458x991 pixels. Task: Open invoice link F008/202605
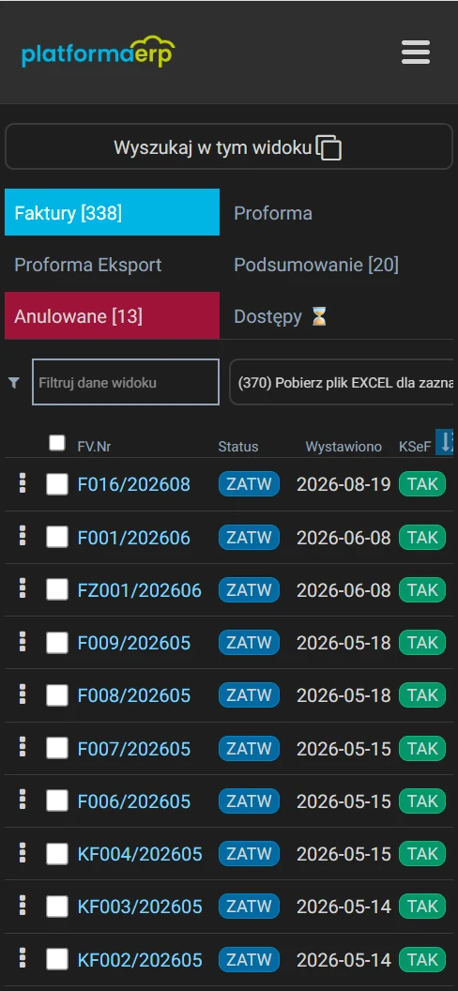click(x=134, y=695)
